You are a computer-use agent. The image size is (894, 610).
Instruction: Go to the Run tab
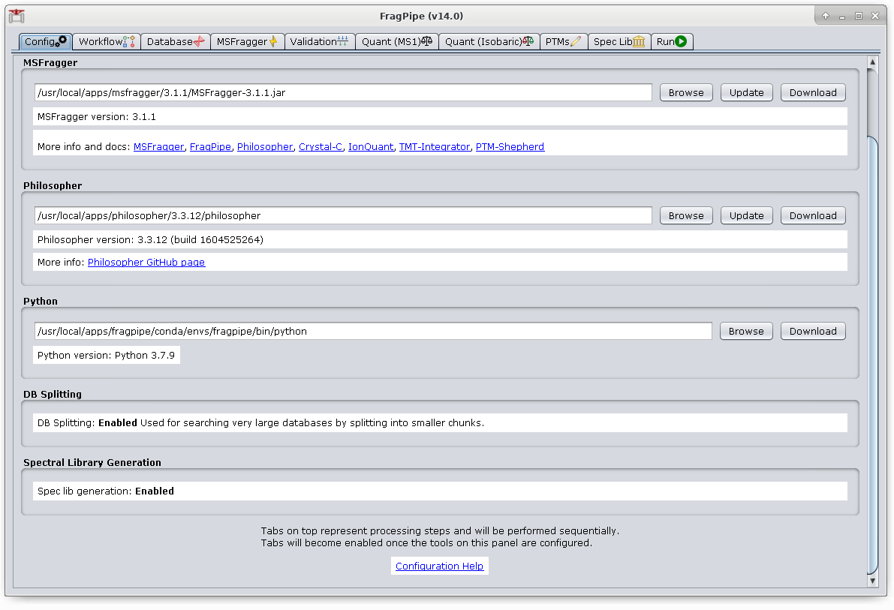click(x=671, y=42)
